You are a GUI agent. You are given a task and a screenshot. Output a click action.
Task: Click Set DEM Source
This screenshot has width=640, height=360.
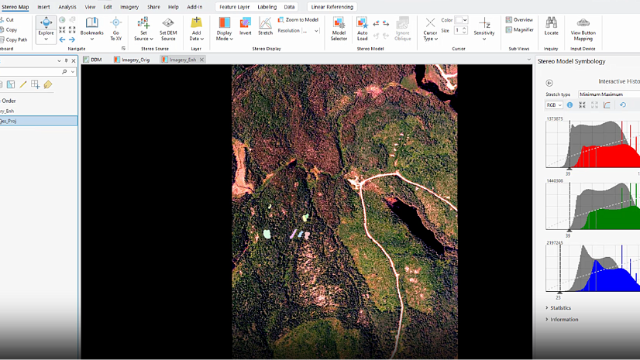click(x=168, y=29)
